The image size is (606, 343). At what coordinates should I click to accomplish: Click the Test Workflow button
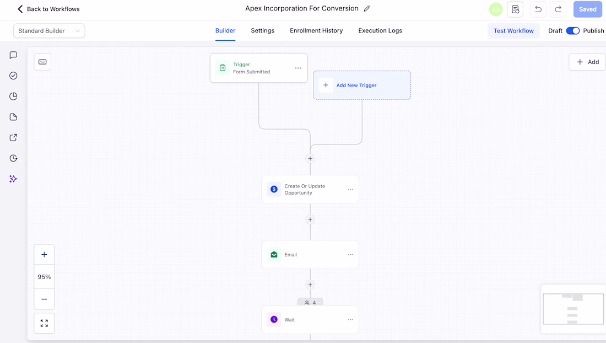click(x=513, y=30)
